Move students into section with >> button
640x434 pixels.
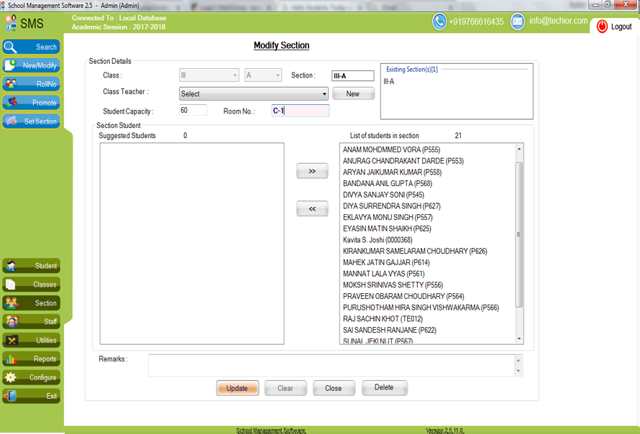pos(312,171)
